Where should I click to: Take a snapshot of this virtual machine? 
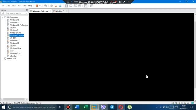[x=51, y=6]
